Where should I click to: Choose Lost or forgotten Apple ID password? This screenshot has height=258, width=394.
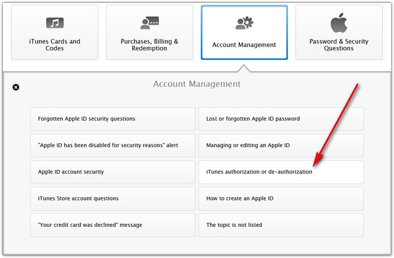pyautogui.click(x=281, y=119)
